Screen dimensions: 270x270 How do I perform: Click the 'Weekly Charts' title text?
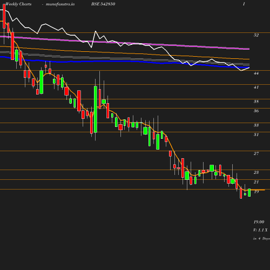[18, 4]
